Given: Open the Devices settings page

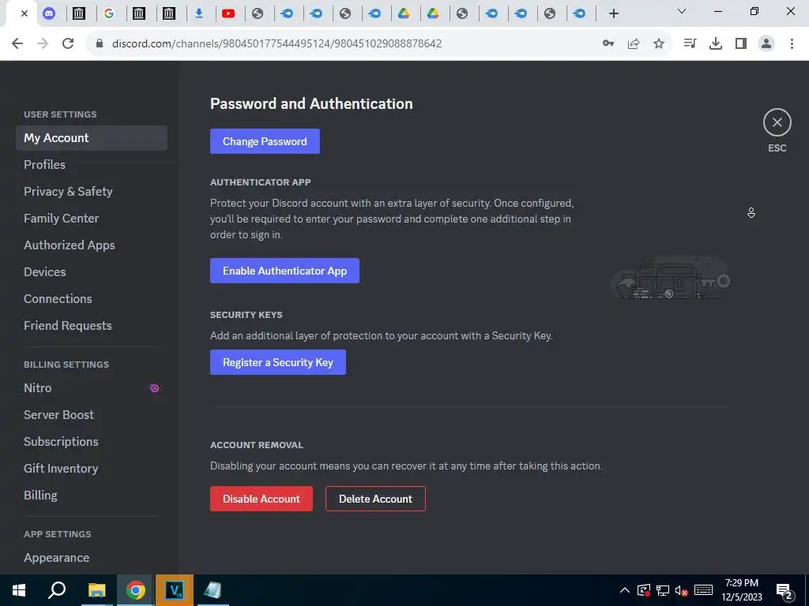Looking at the screenshot, I should coord(92,272).
